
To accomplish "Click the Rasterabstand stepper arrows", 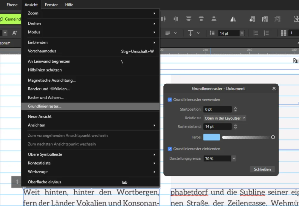I will point(236,126).
